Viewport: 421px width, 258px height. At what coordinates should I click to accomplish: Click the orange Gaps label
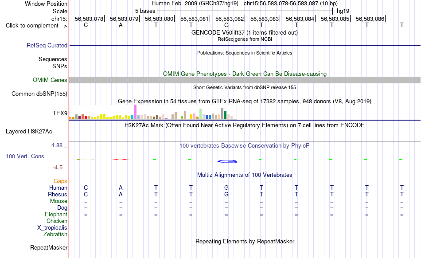[x=60, y=181]
